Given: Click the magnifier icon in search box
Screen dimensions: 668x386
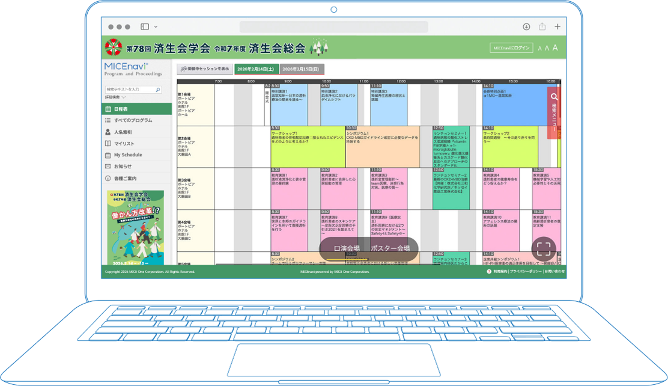Looking at the screenshot, I should pos(158,90).
